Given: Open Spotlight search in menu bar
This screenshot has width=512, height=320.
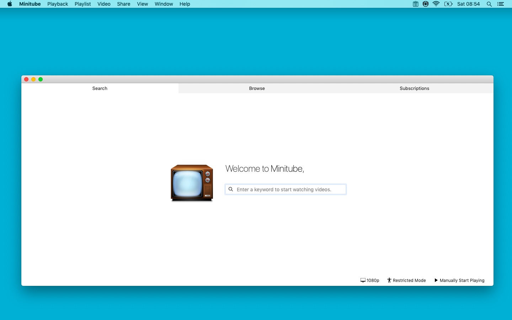Looking at the screenshot, I should [489, 4].
